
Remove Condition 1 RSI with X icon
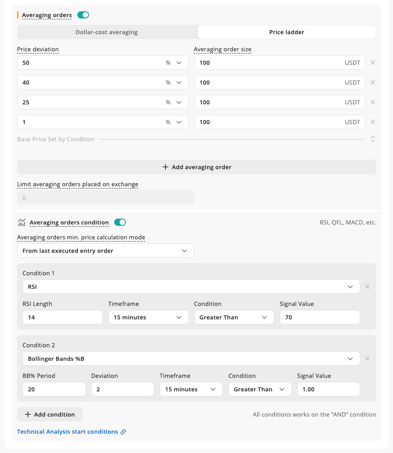[x=367, y=287]
